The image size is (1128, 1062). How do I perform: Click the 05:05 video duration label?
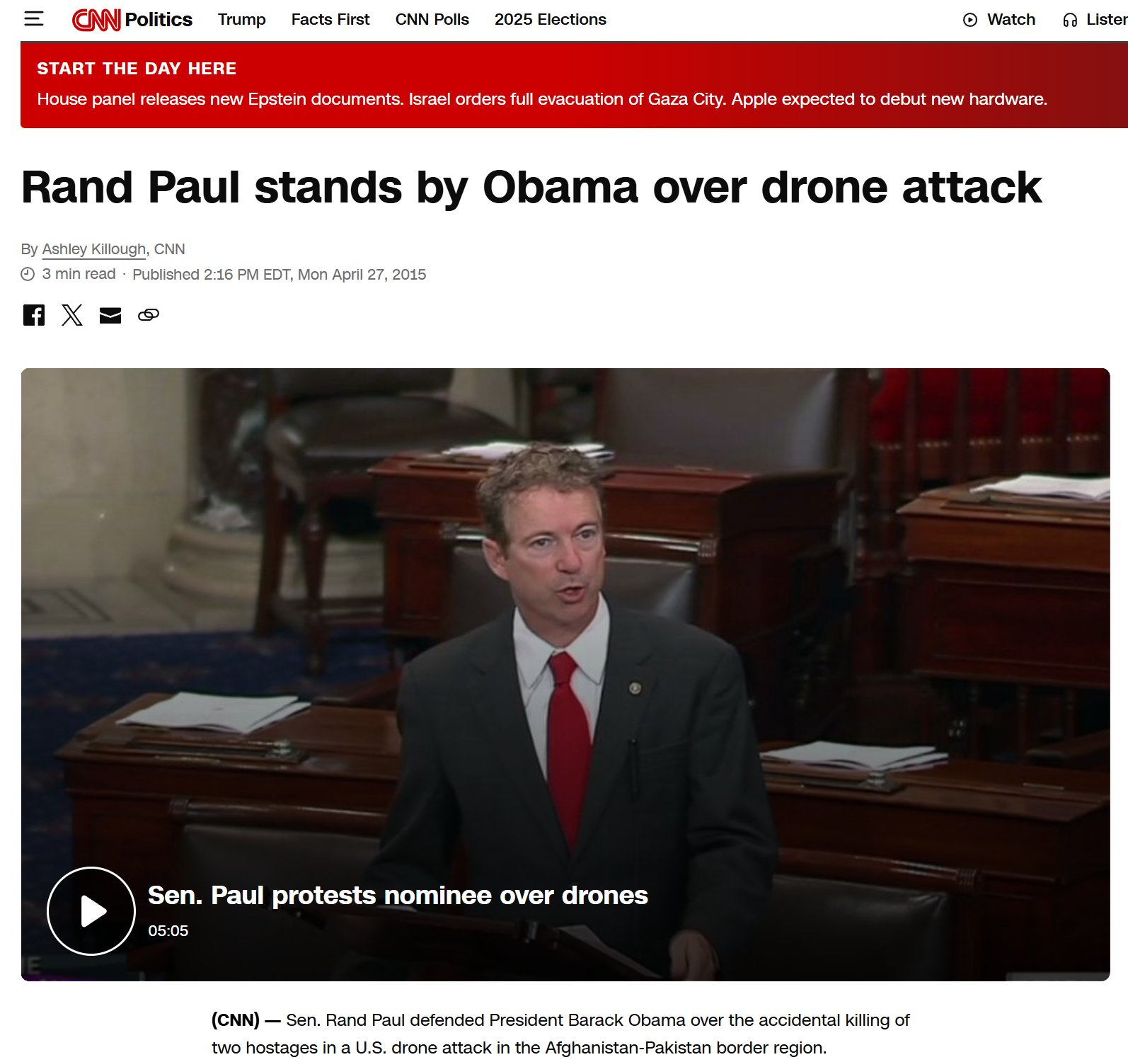click(168, 931)
